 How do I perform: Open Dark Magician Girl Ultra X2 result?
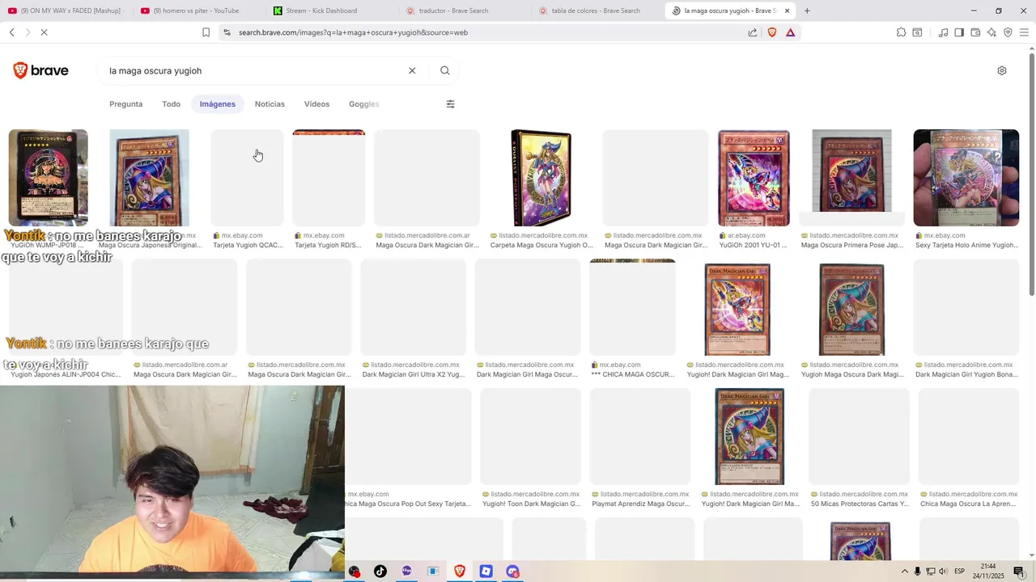point(414,374)
